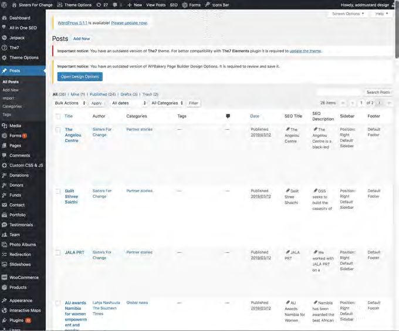The image size is (399, 331).
Task: Open All in One SEO shield icon
Action: [x=4, y=28]
